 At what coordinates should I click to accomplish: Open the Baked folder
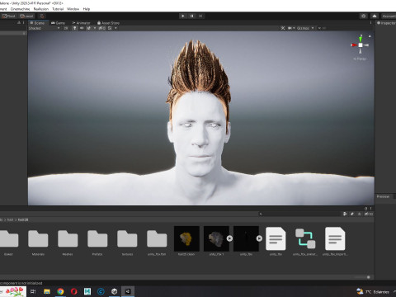(x=9, y=242)
